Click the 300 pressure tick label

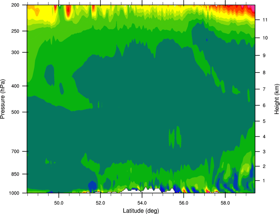15,52
